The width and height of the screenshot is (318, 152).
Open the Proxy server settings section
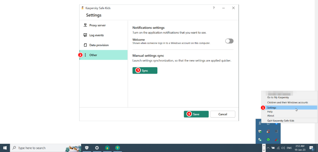click(97, 25)
